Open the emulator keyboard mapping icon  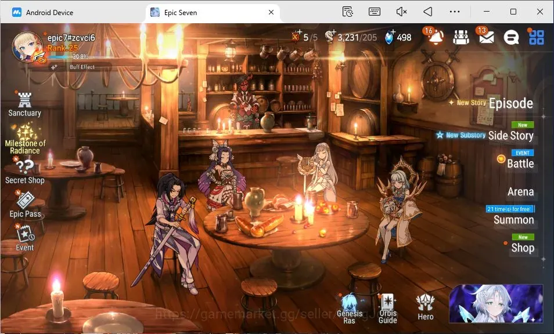point(374,12)
